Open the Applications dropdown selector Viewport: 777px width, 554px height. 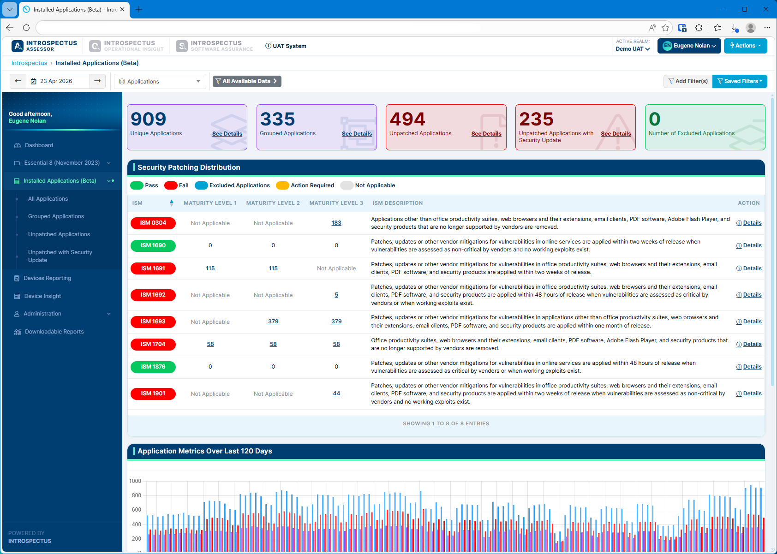tap(160, 82)
